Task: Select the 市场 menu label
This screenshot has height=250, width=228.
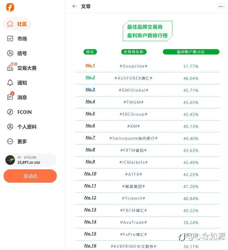Action: (22, 39)
